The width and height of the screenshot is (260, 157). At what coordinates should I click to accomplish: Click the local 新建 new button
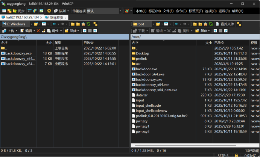click(x=71, y=31)
